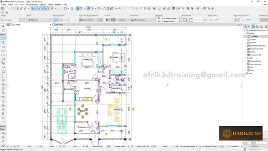Viewport: 268px width, 151px height.
Task: Click the composite fill swatch beside structure name
Action: 113,20
